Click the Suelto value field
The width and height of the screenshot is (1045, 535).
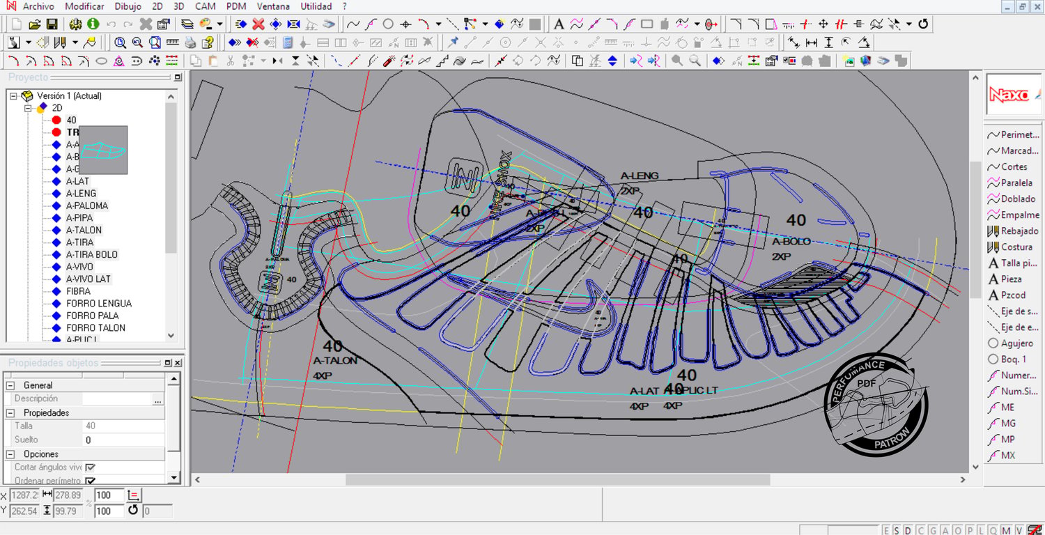pyautogui.click(x=123, y=440)
